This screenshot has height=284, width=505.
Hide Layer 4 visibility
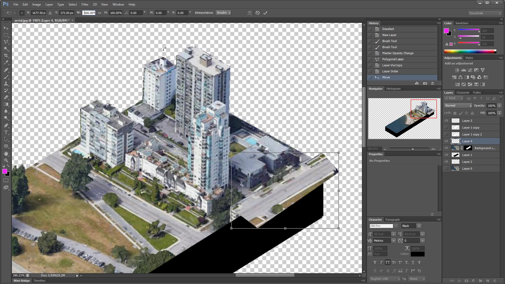(x=446, y=141)
